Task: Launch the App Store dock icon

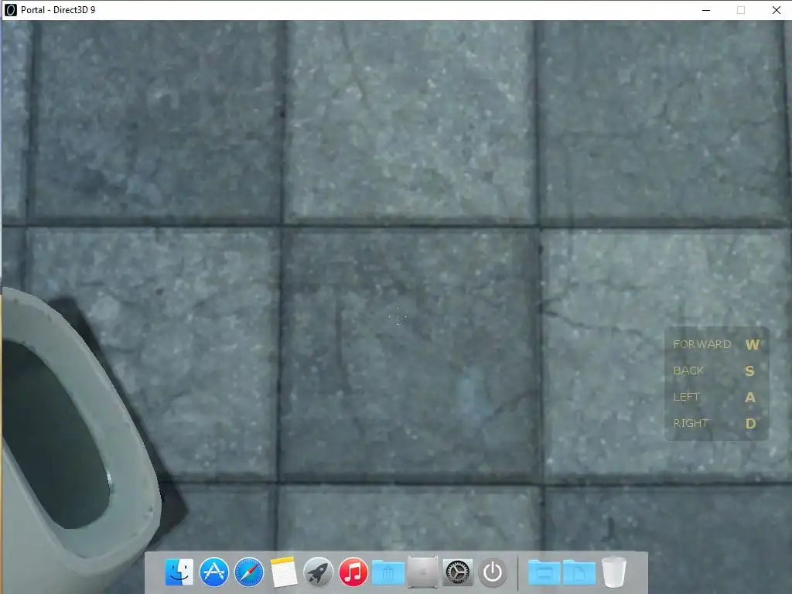Action: click(214, 572)
